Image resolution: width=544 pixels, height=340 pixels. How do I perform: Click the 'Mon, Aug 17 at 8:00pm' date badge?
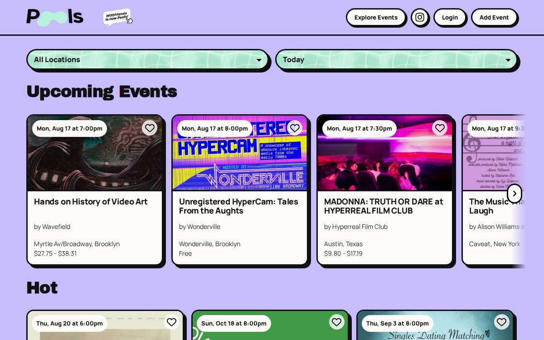tap(214, 128)
